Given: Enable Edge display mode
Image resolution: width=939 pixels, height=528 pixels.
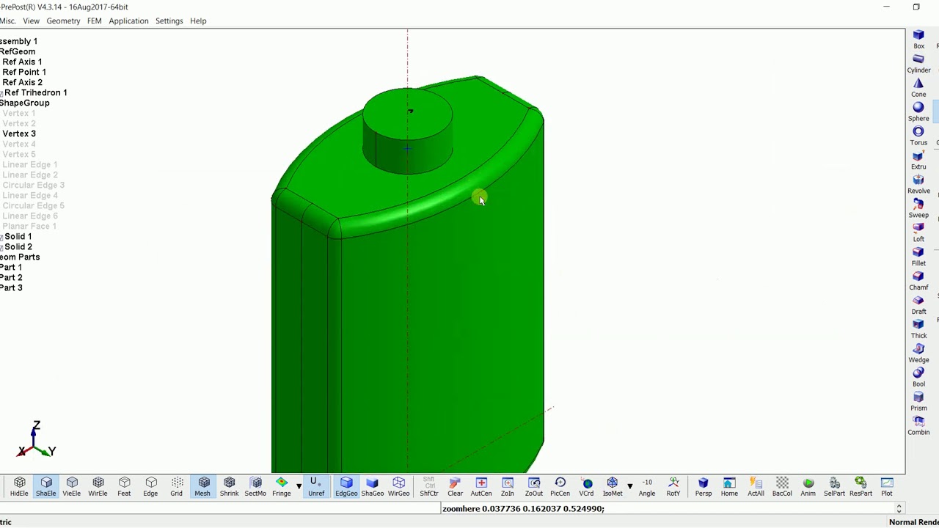Looking at the screenshot, I should [150, 487].
